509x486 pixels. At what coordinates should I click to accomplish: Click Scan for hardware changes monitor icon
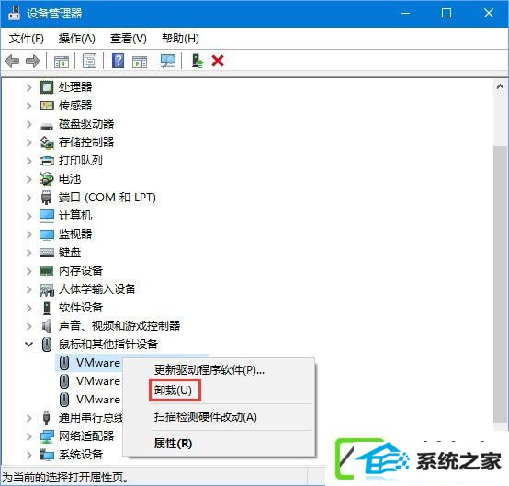click(x=168, y=61)
